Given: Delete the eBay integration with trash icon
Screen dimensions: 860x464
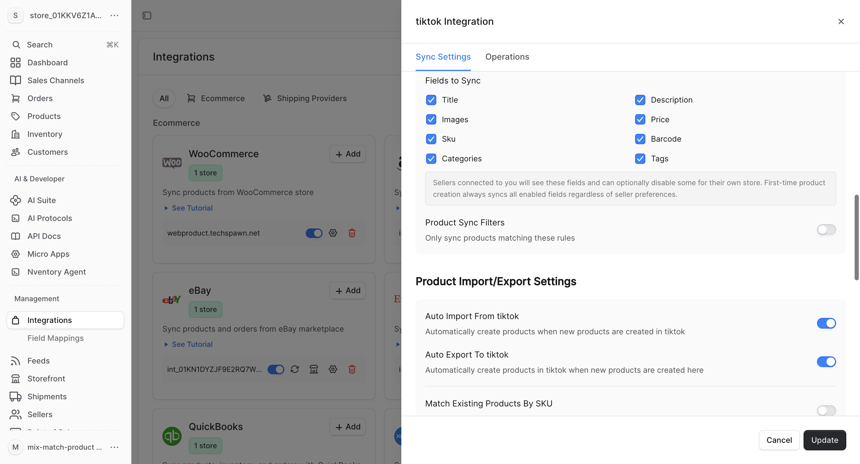Looking at the screenshot, I should (x=352, y=369).
